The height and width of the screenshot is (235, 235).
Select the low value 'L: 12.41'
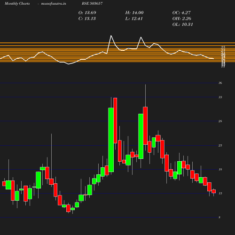point(134,18)
